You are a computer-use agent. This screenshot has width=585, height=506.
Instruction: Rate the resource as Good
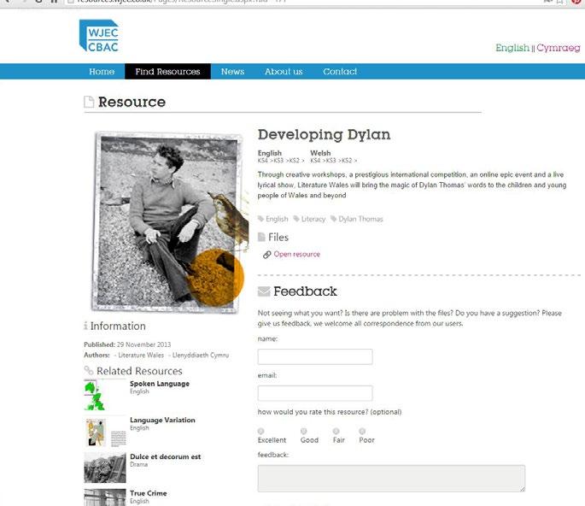point(304,431)
